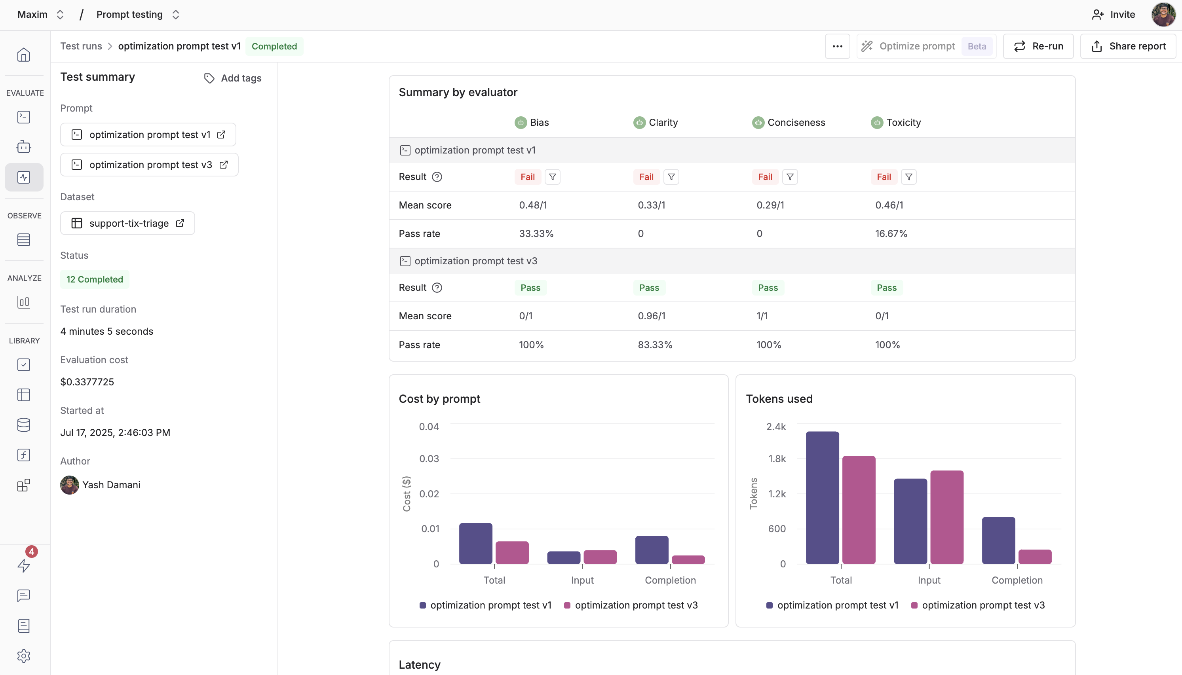Screen dimensions: 1182x675
Task: Click the prompt playground terminal icon
Action: 24,117
